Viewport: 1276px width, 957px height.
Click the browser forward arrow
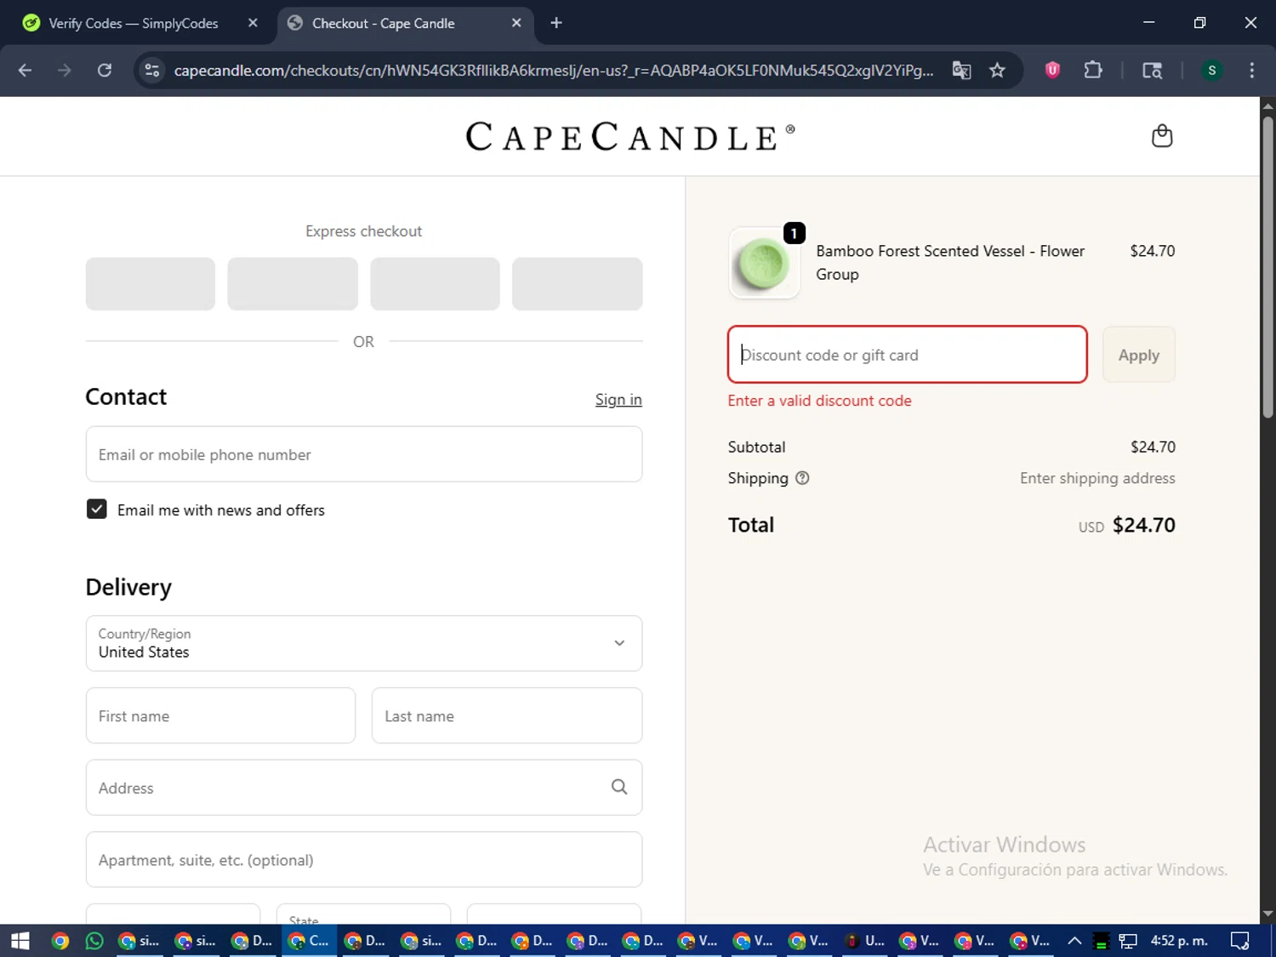point(65,71)
